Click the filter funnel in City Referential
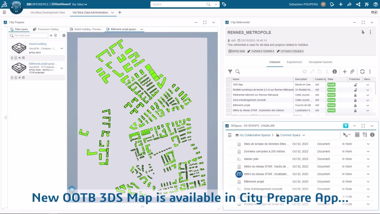 230,71
